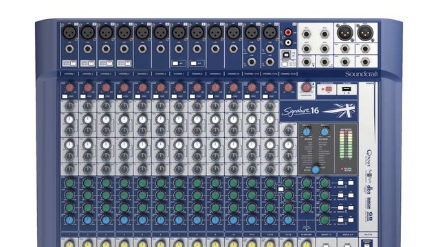Click the red gain knob on channel 1
The height and width of the screenshot is (247, 440).
click(x=69, y=88)
